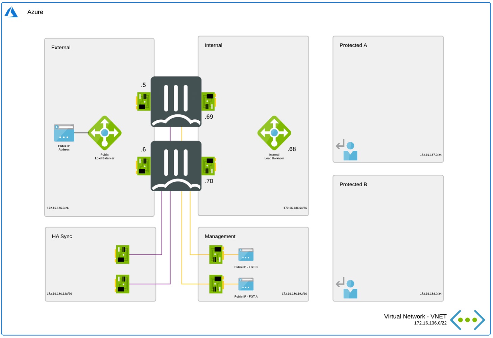The image size is (493, 338).
Task: Click the FortiGate firewall between .6 and .70
Action: pyautogui.click(x=176, y=166)
